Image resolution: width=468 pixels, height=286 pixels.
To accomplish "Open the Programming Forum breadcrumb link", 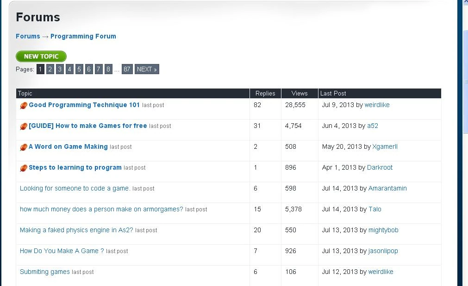I will [83, 36].
